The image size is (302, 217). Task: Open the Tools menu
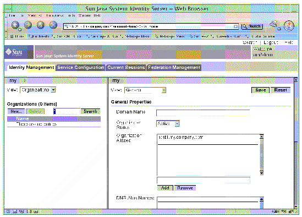[72, 15]
